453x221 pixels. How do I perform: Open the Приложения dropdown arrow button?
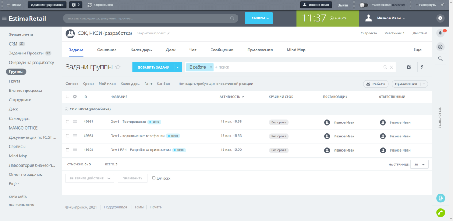424,84
